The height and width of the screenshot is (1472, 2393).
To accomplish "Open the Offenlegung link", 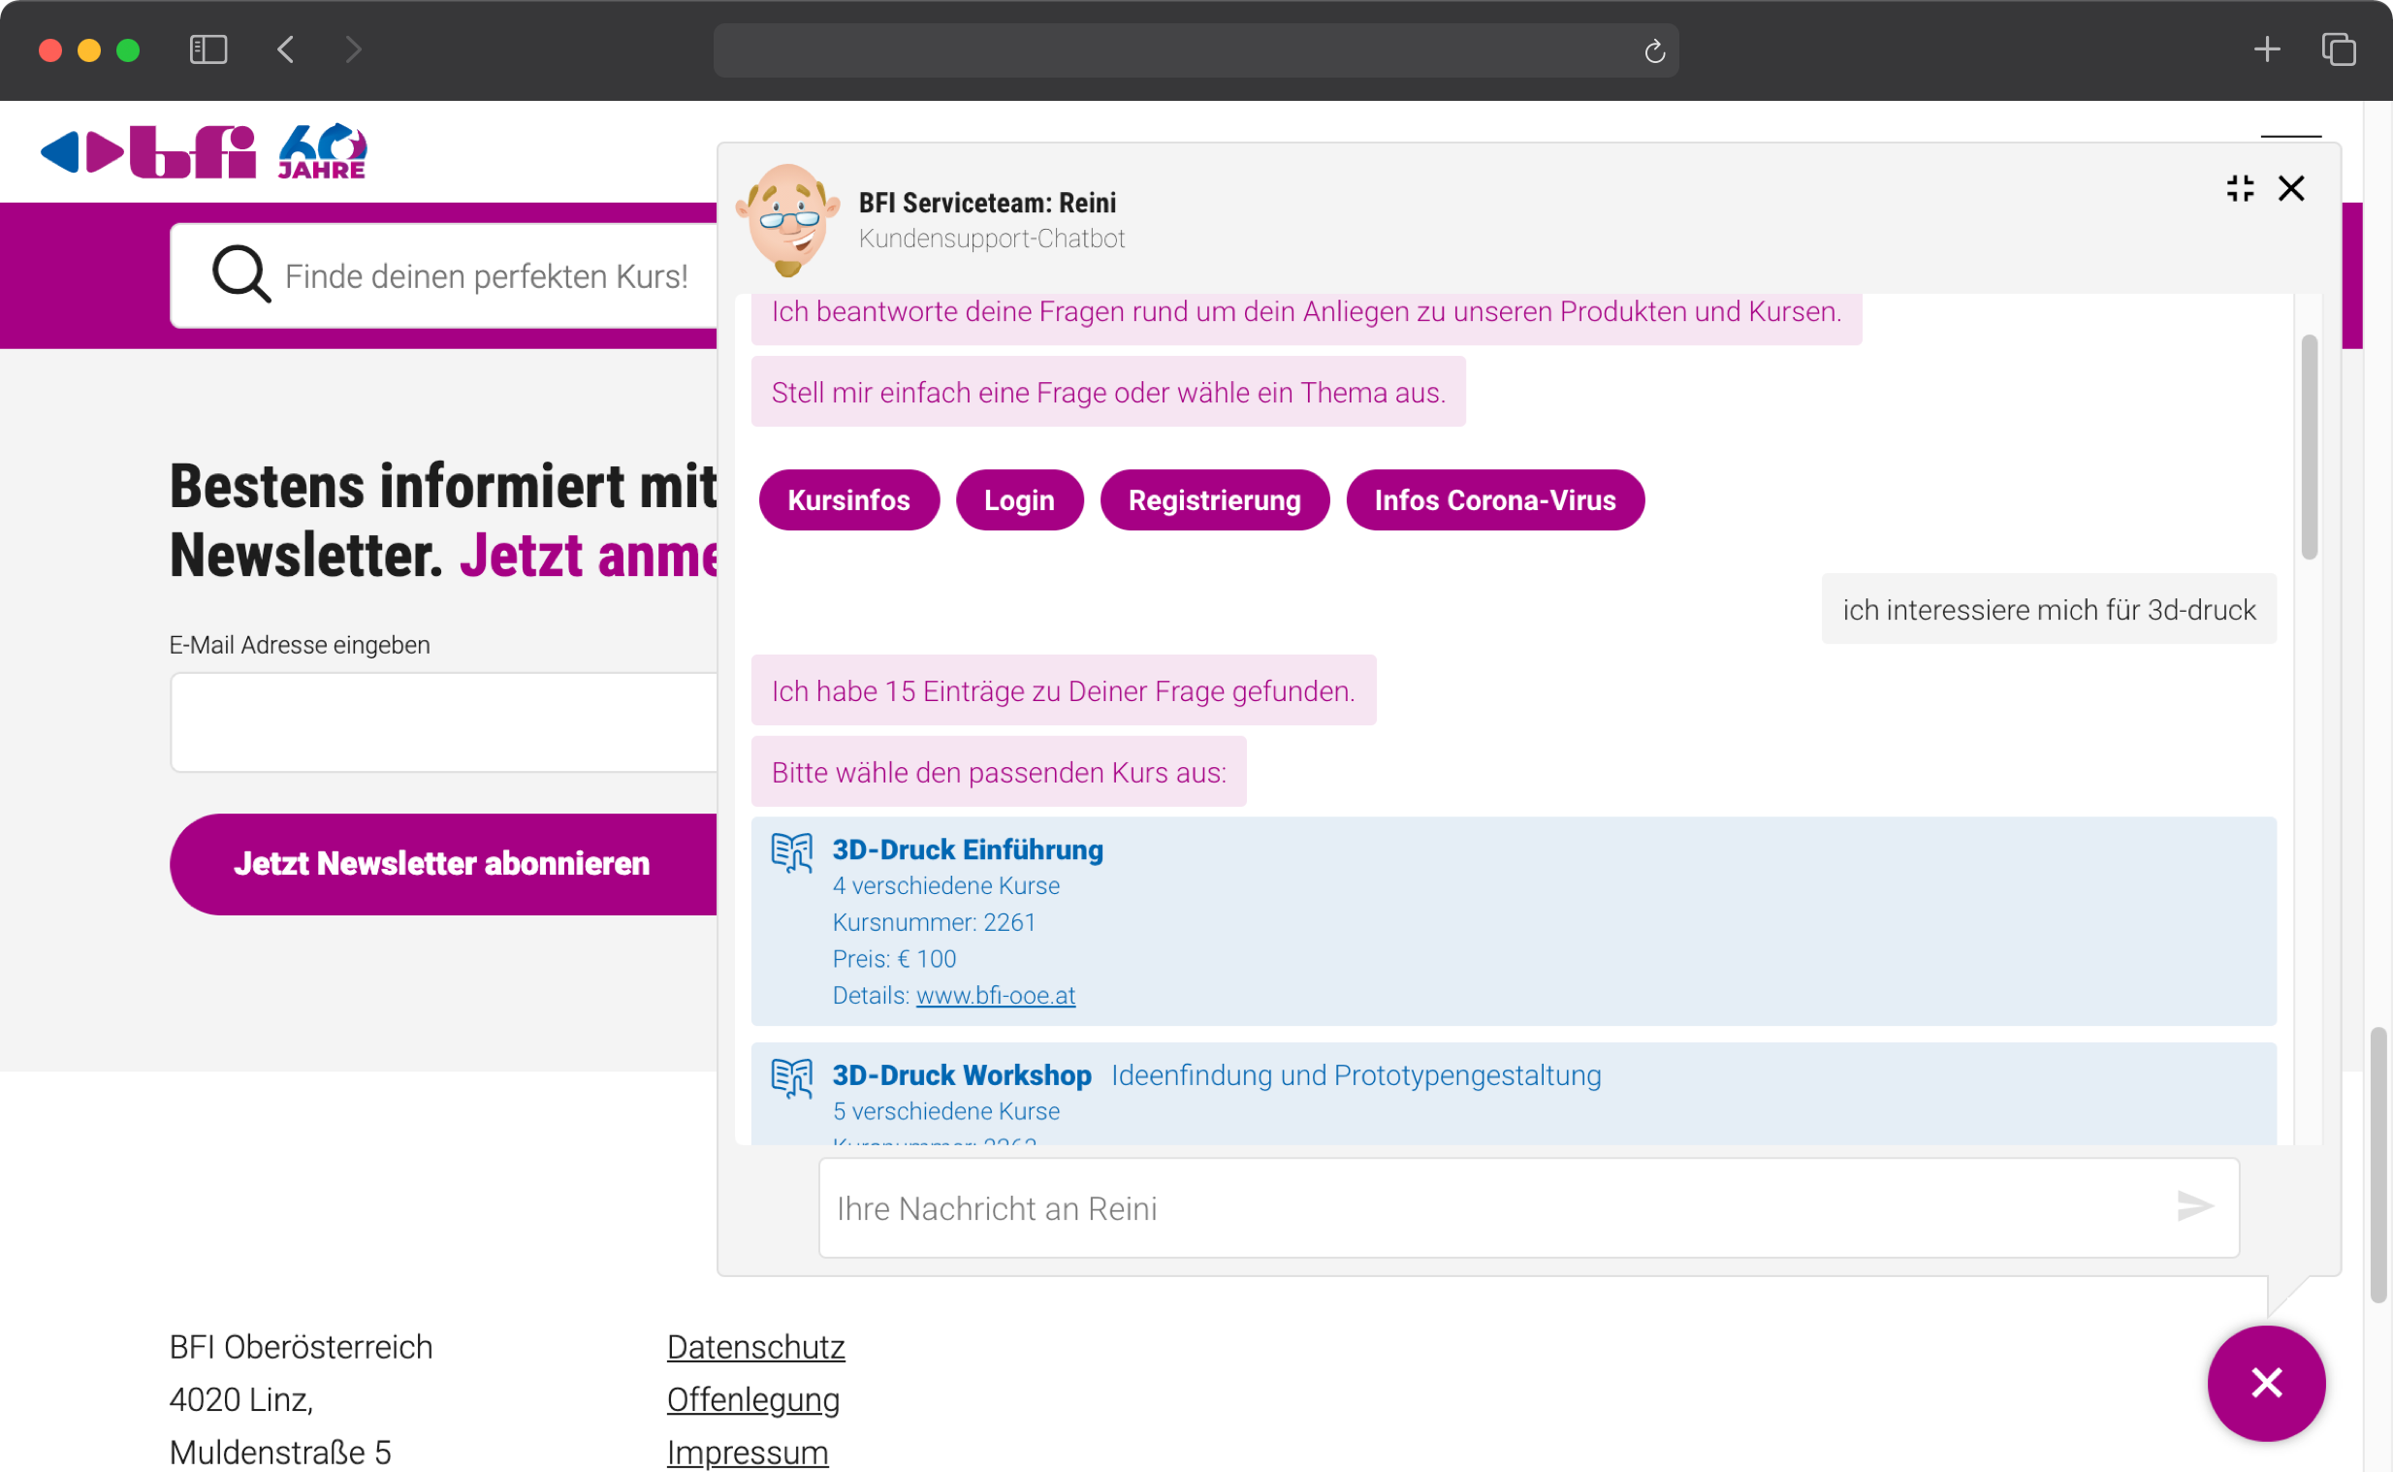I will click(x=752, y=1399).
